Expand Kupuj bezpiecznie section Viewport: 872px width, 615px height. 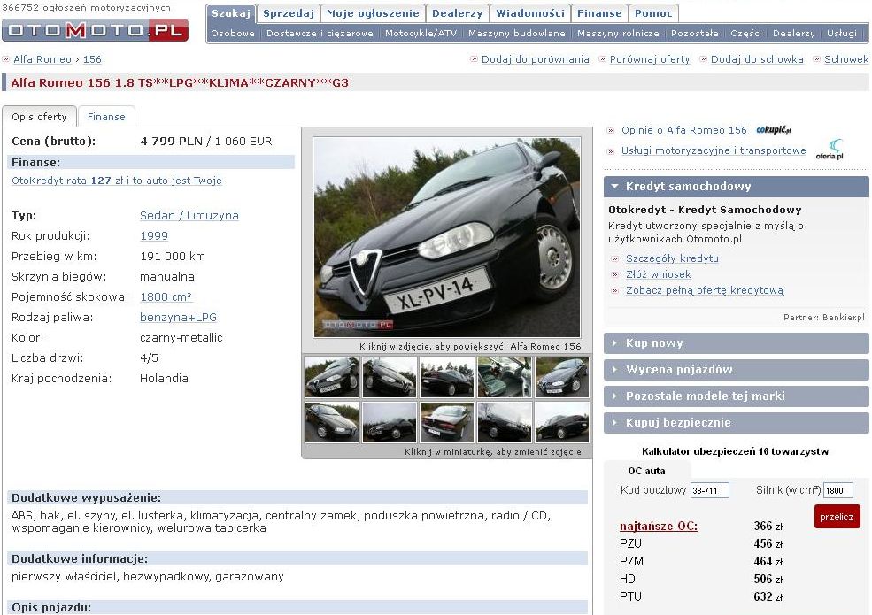737,423
